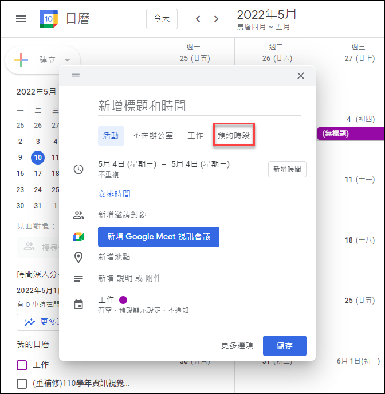The height and width of the screenshot is (394, 385).
Task: Click the insights sparkle icon on 更多
Action: coord(30,322)
